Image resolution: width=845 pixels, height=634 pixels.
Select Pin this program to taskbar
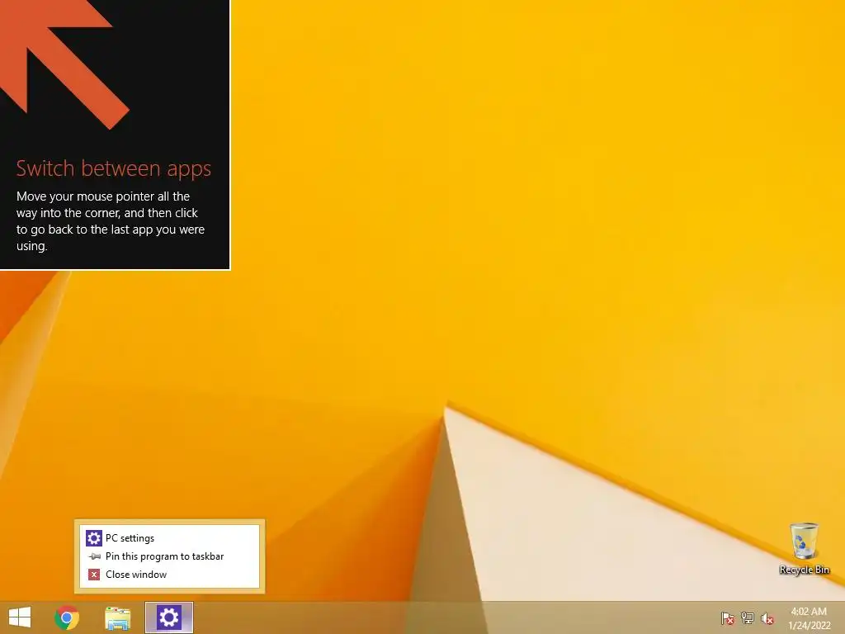170,556
